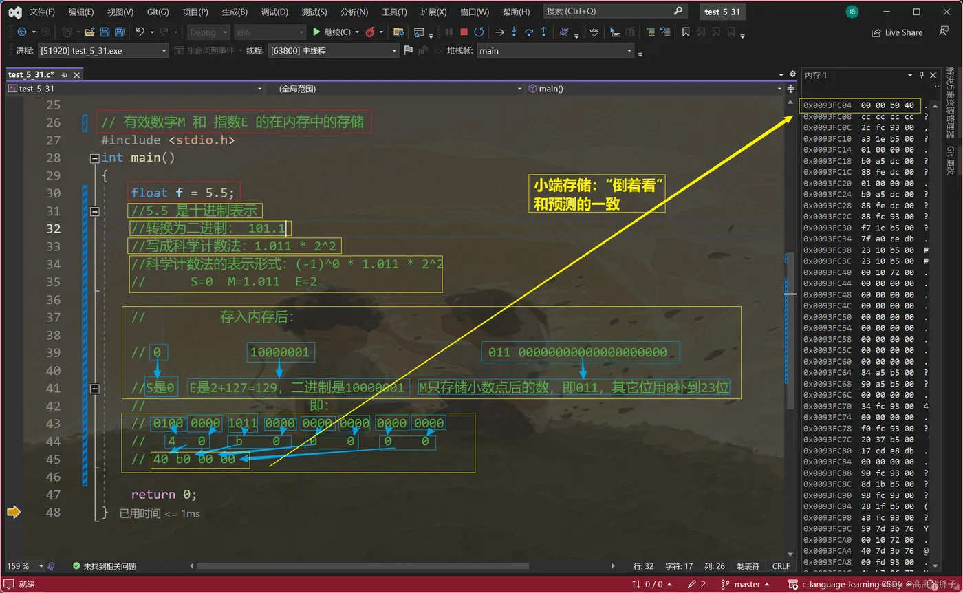Undo the last edit

click(140, 32)
